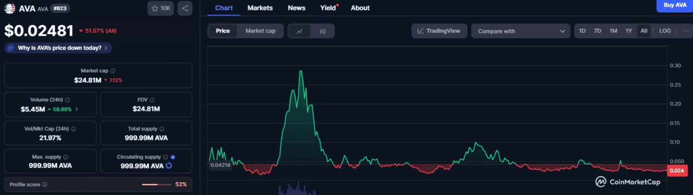Open the Compare with dropdown
This screenshot has height=195, width=693.
coord(521,31)
